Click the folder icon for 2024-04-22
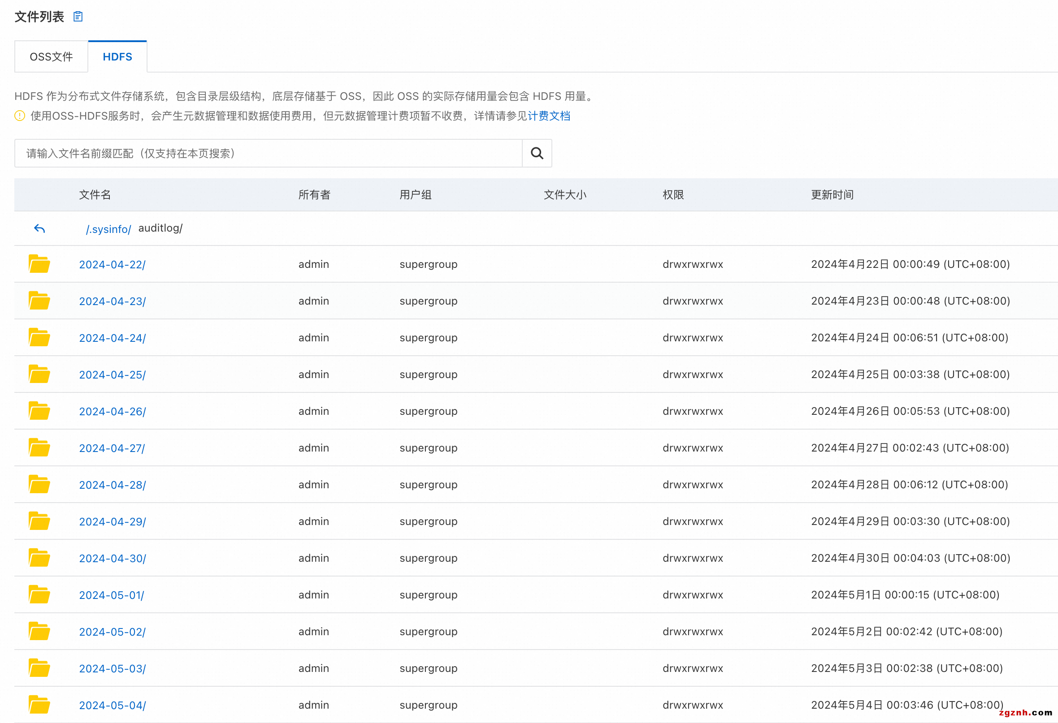1058x723 pixels. point(39,264)
